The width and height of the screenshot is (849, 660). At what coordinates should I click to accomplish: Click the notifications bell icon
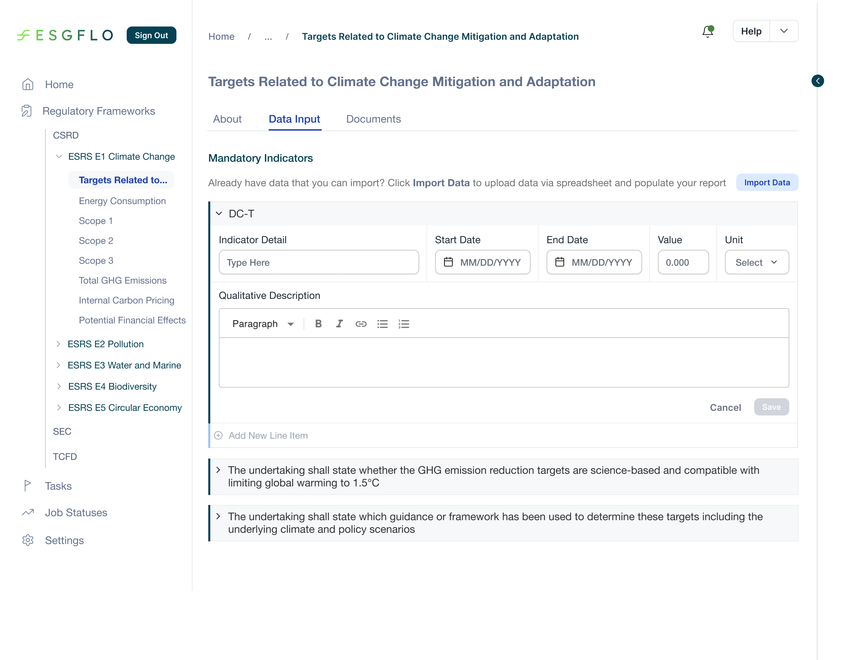[x=708, y=31]
